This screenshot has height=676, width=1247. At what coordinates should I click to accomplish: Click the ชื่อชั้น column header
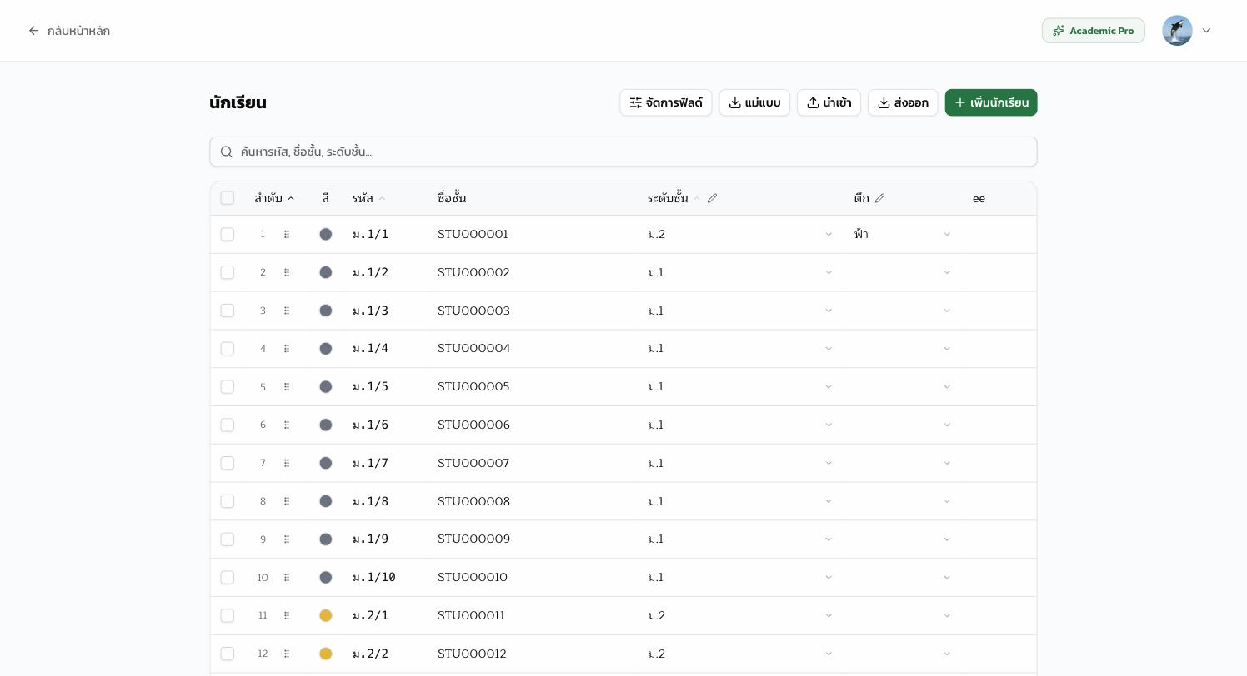452,198
